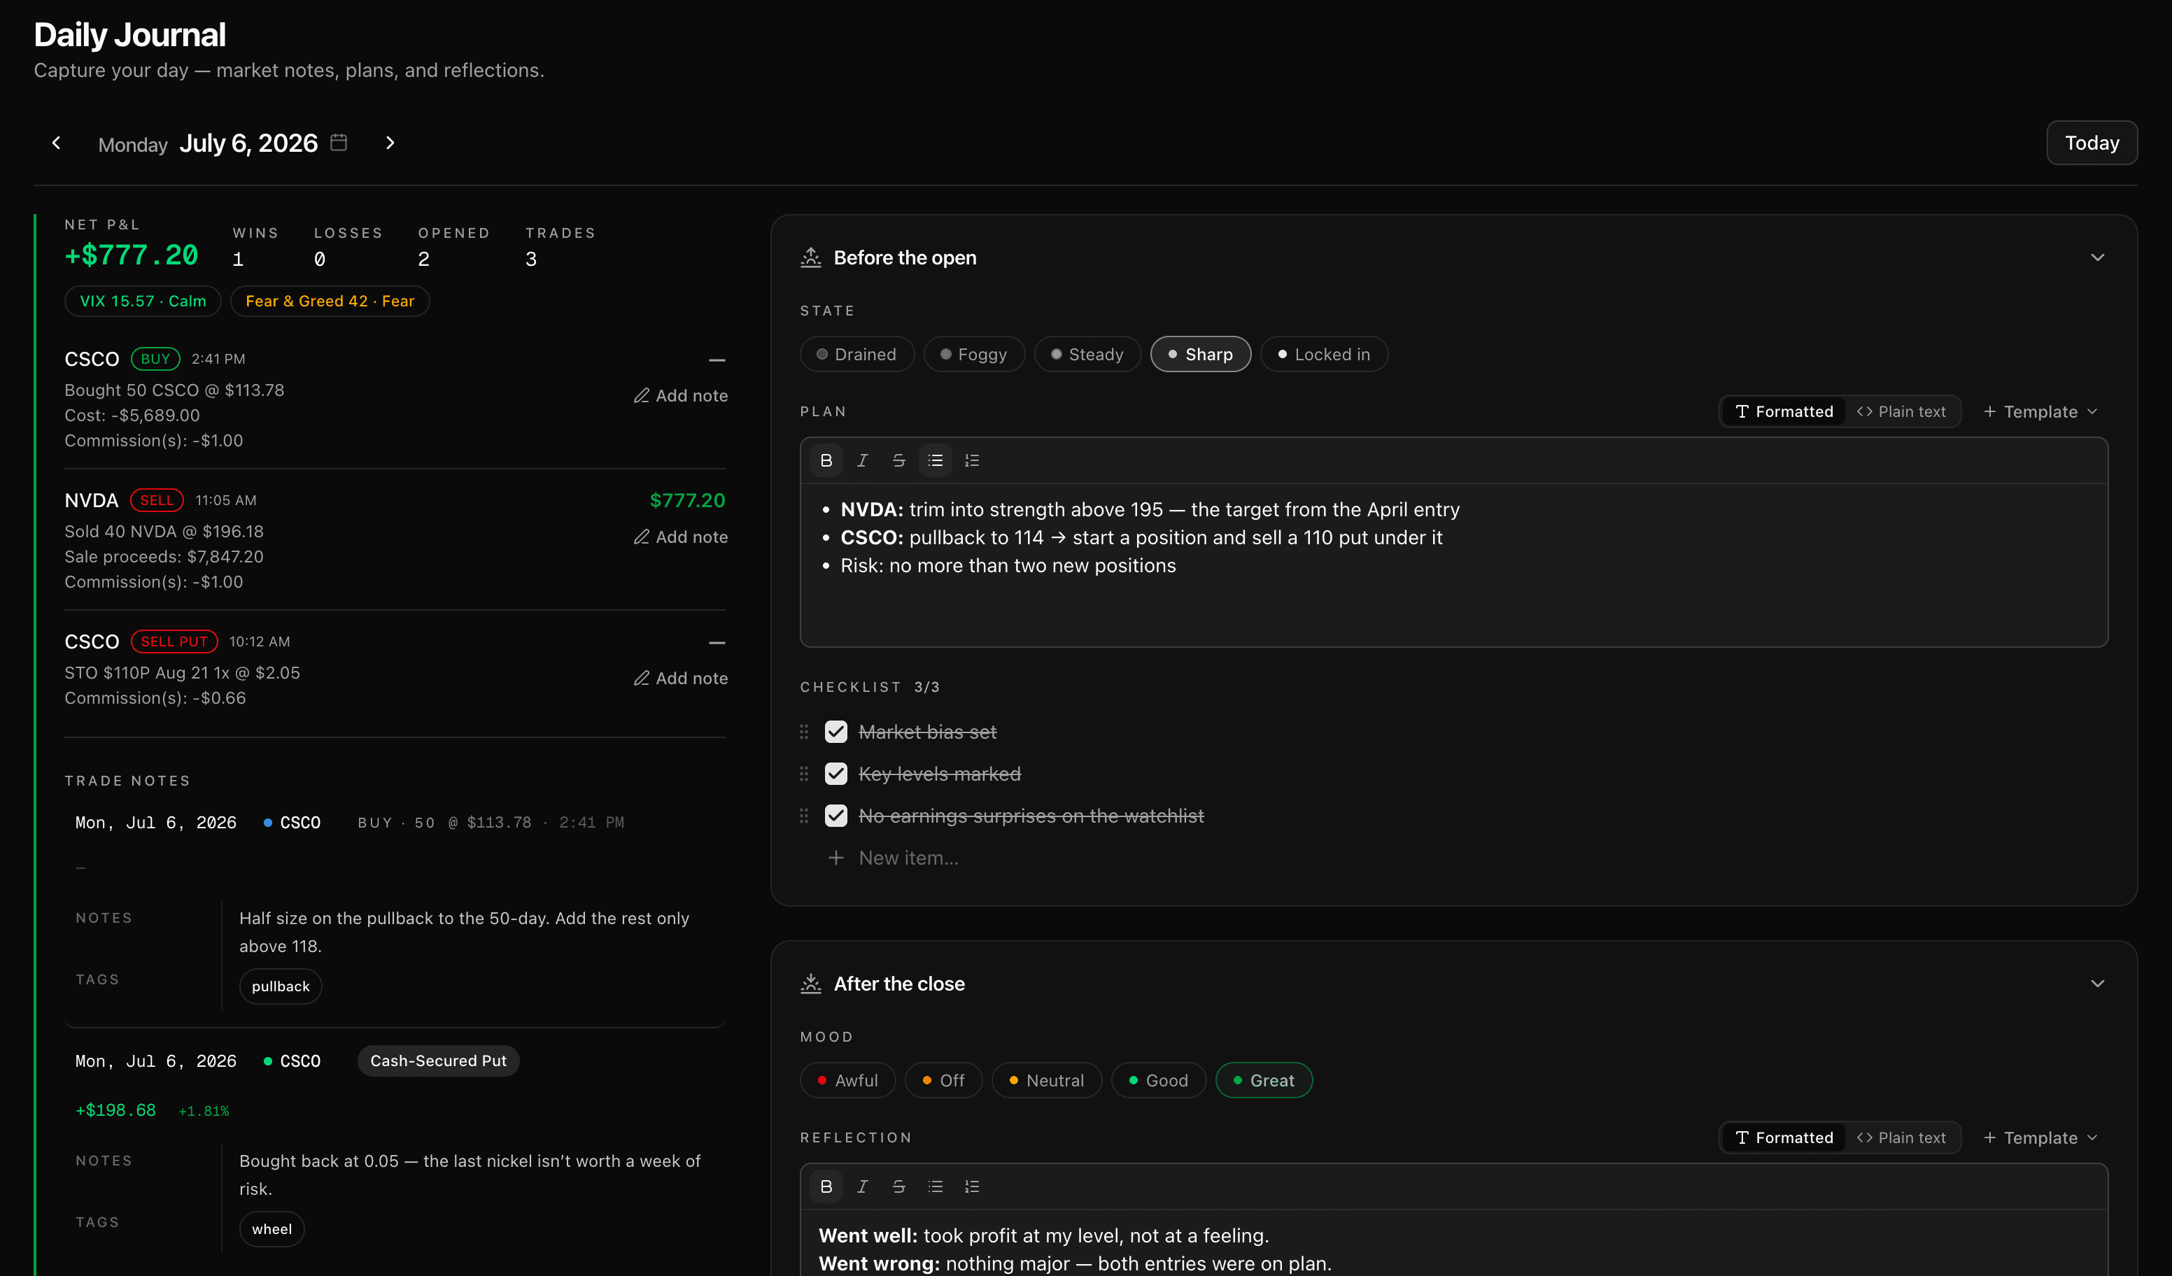Viewport: 2172px width, 1276px height.
Task: Toggle italic in the Plan editor
Action: [x=862, y=461]
